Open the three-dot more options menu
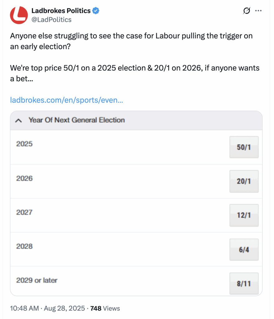 258,11
